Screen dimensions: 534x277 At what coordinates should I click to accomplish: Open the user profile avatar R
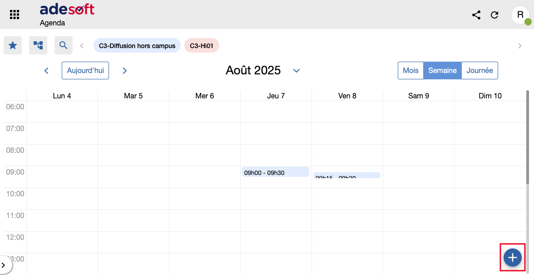520,15
